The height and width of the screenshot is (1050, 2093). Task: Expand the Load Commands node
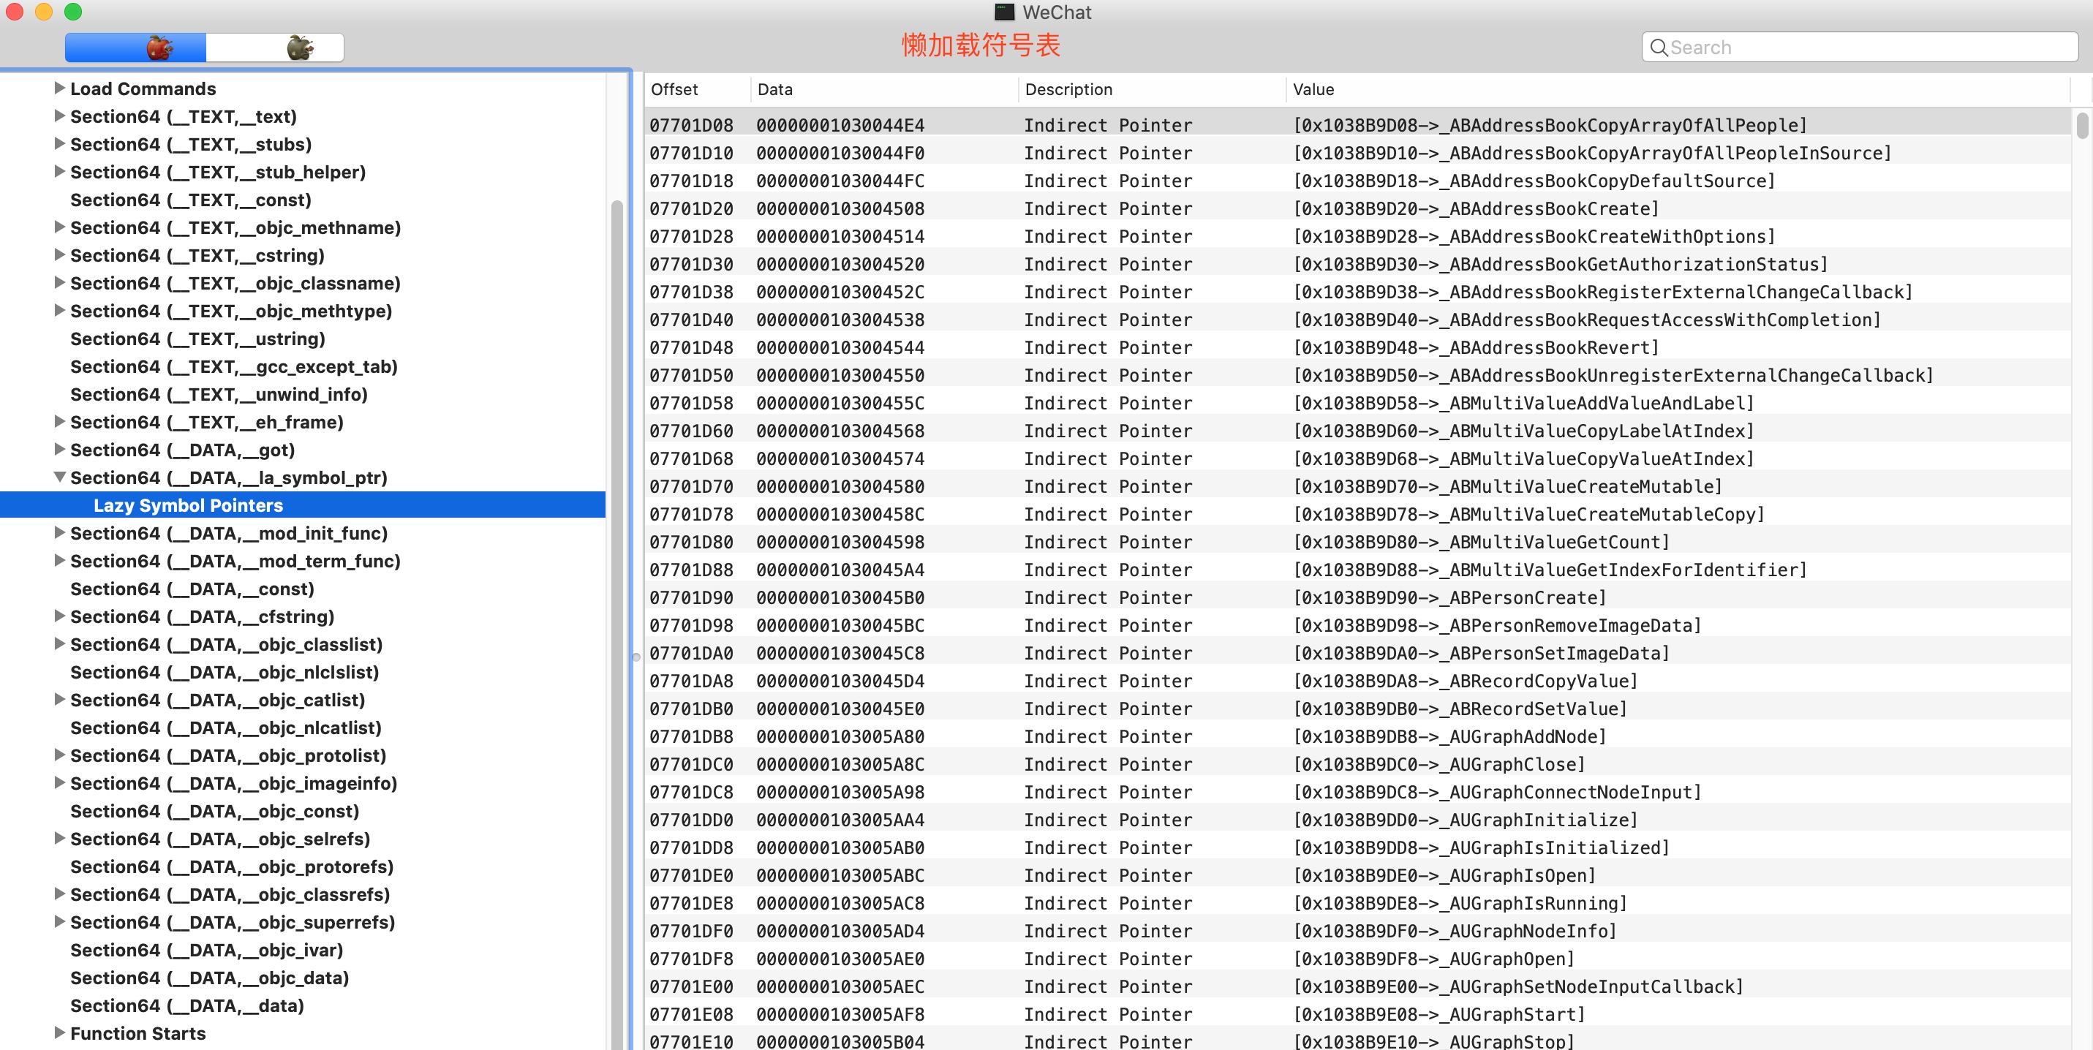point(59,88)
